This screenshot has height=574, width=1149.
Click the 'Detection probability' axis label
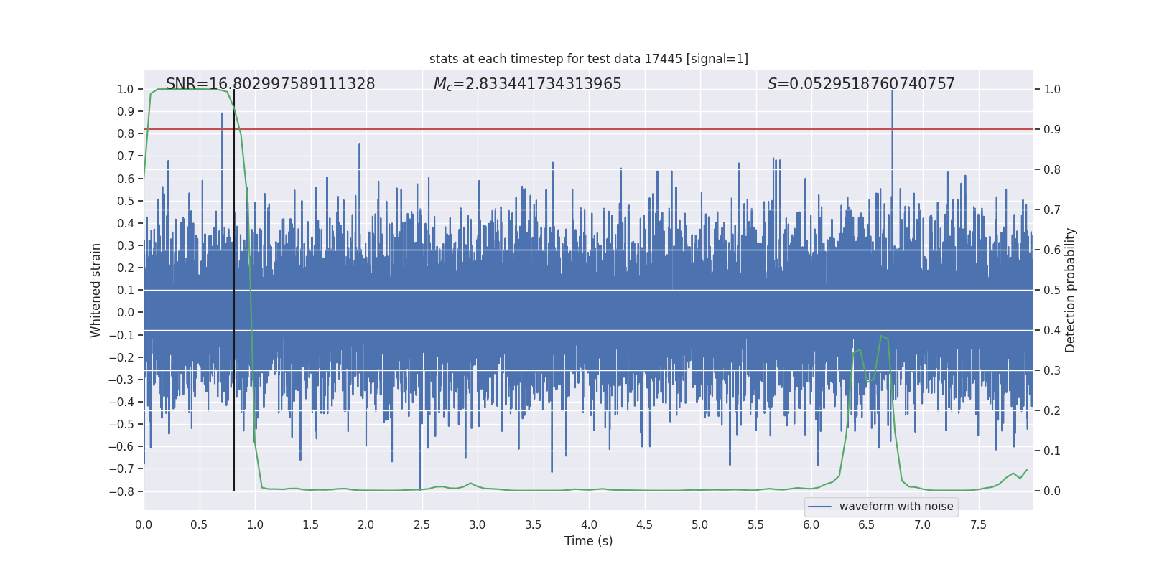[x=1071, y=290]
